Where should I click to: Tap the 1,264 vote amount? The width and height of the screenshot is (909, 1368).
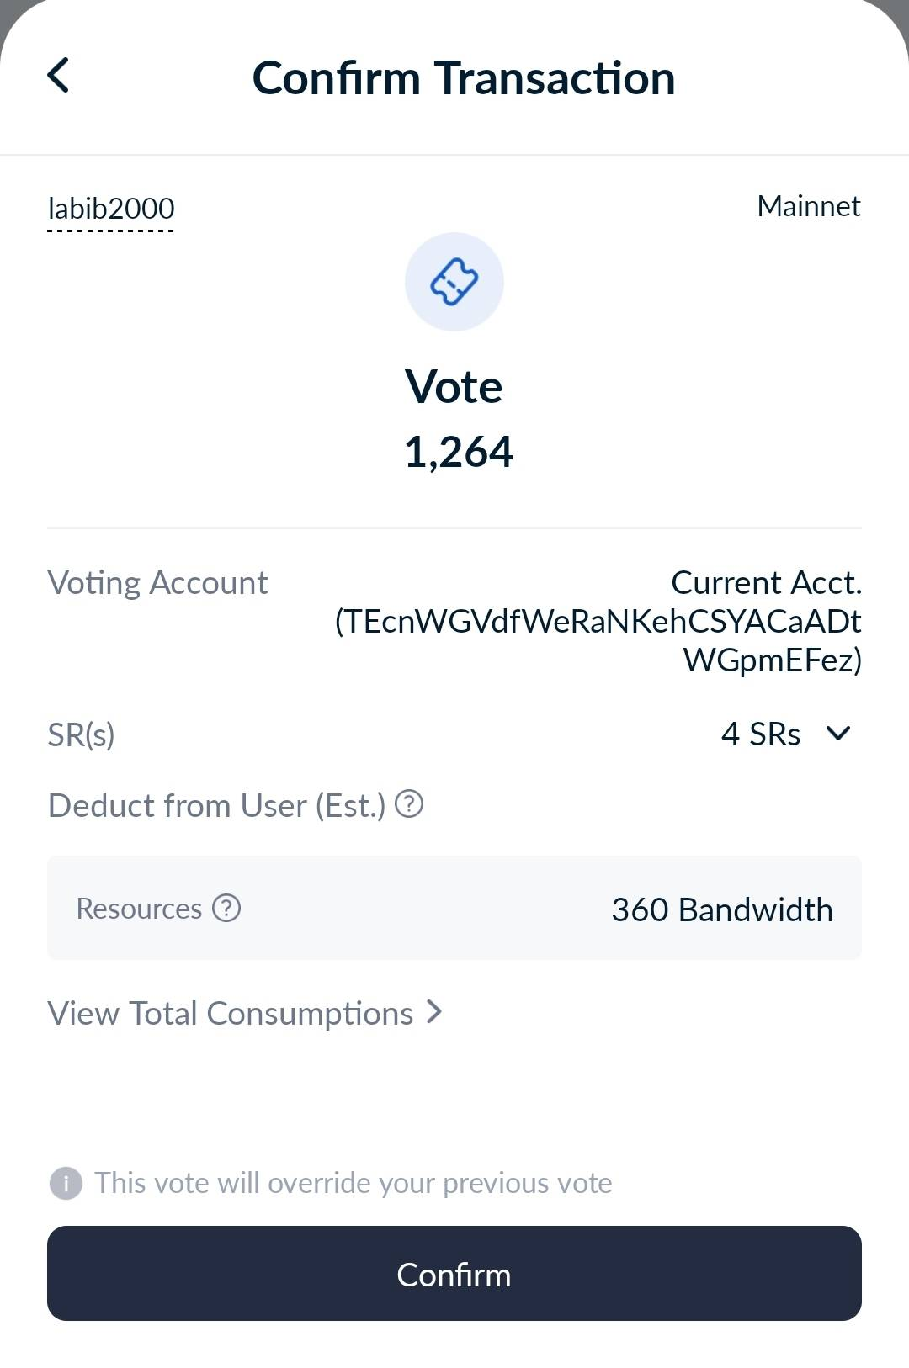pos(459,452)
